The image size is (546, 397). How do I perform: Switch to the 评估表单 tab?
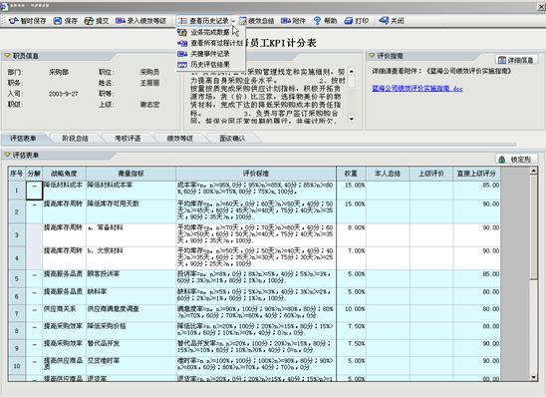[x=23, y=139]
